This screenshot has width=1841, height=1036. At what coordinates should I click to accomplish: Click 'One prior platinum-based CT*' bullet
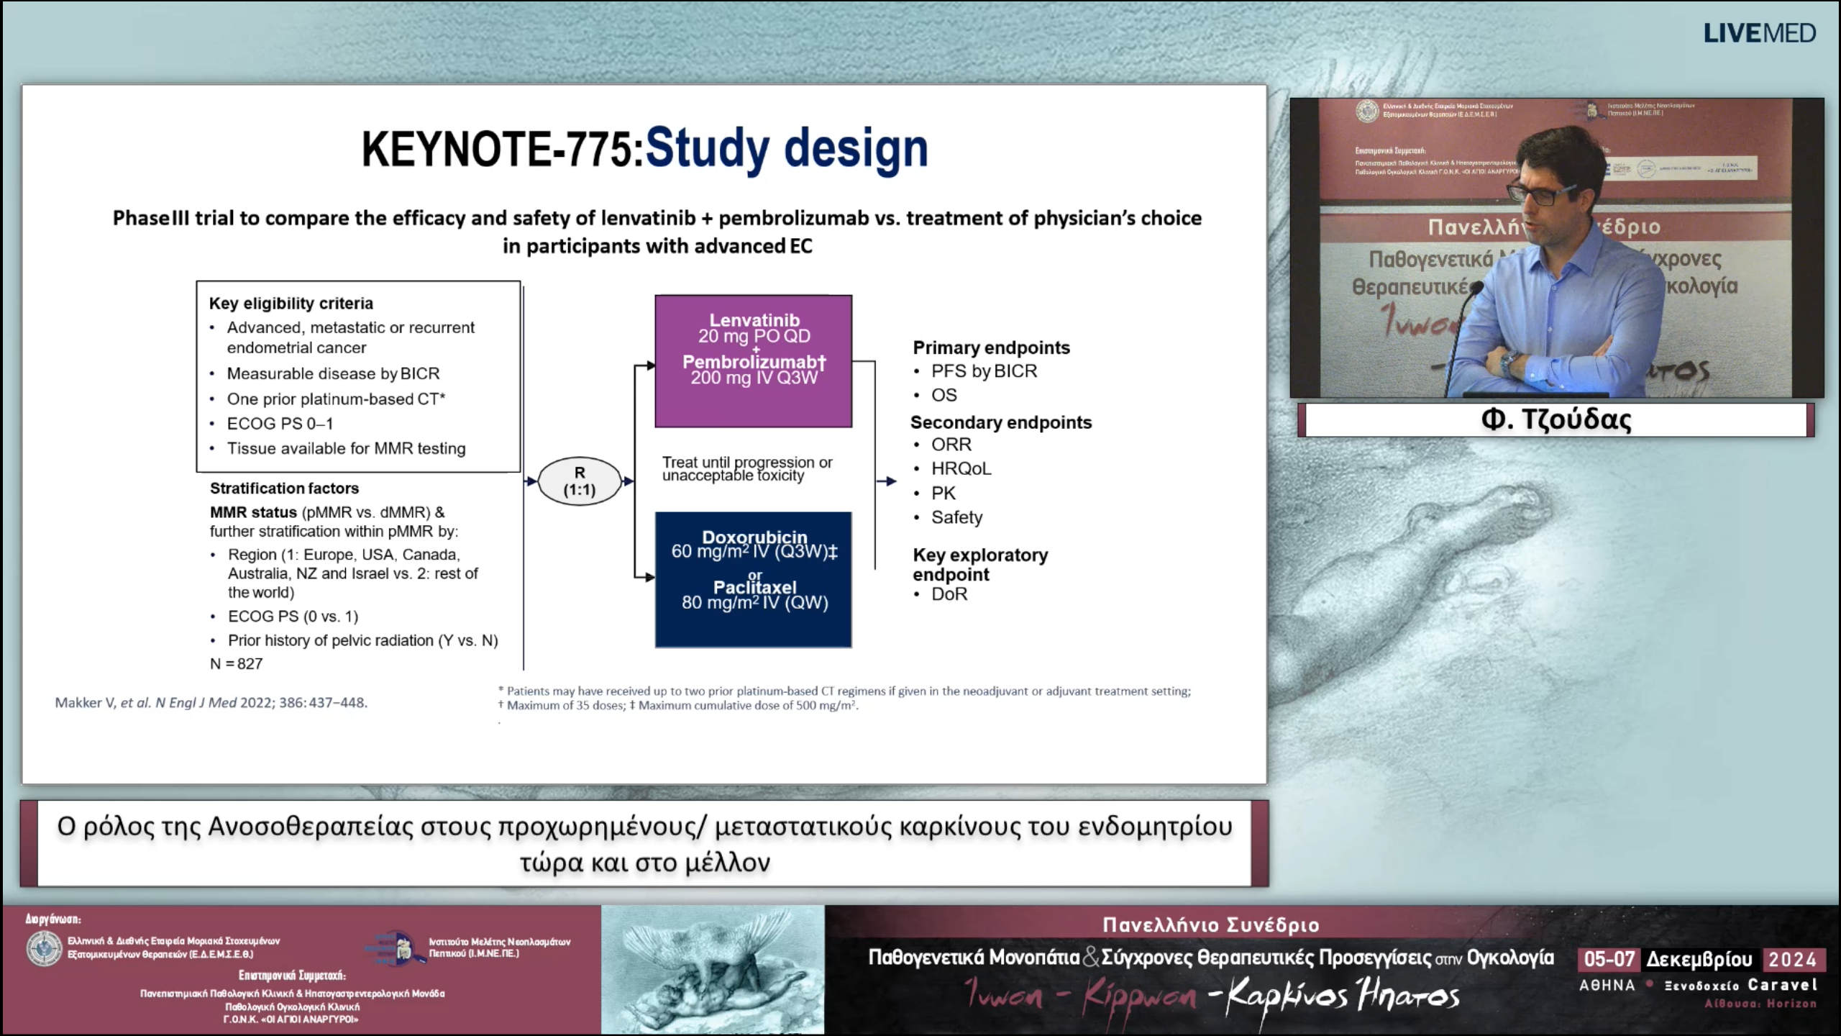click(336, 399)
